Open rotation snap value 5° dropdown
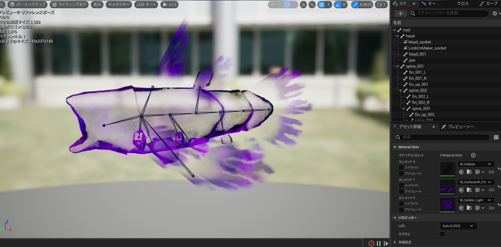 coord(344,5)
